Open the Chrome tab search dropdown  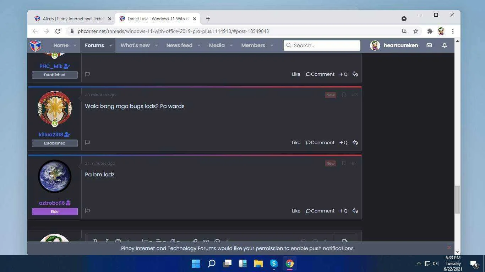(404, 19)
